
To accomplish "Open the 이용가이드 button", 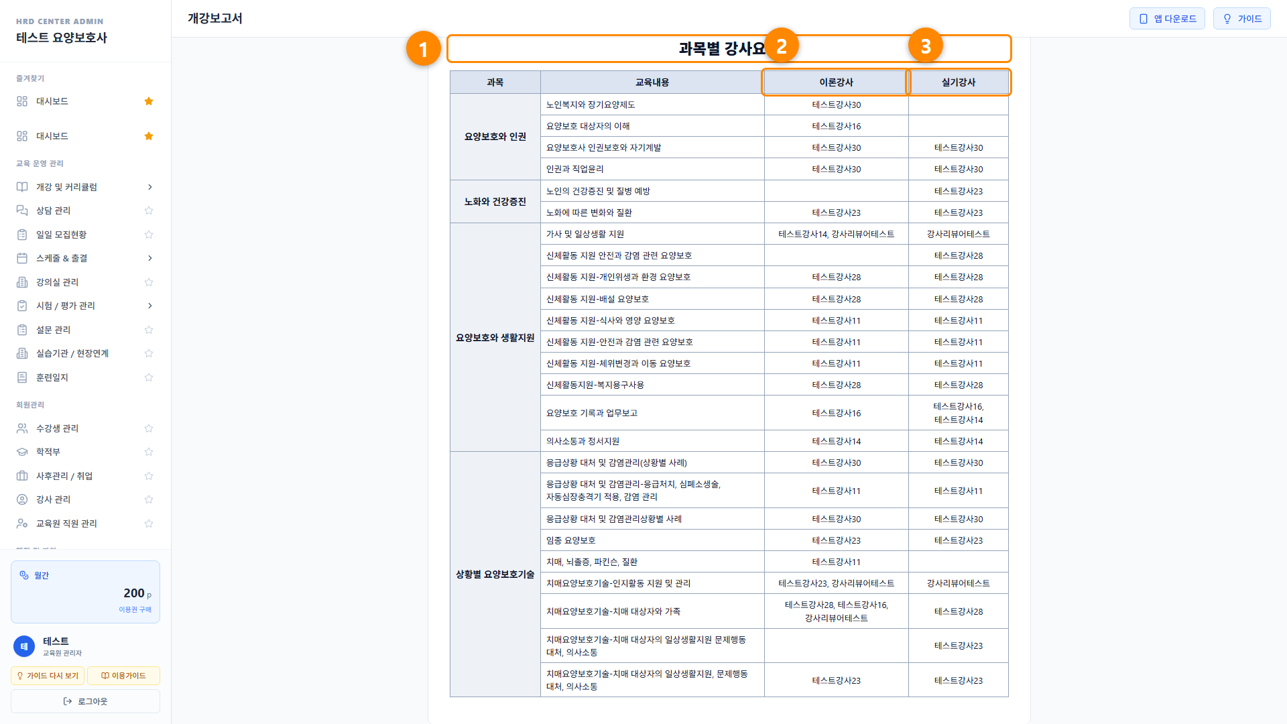I will 123,676.
